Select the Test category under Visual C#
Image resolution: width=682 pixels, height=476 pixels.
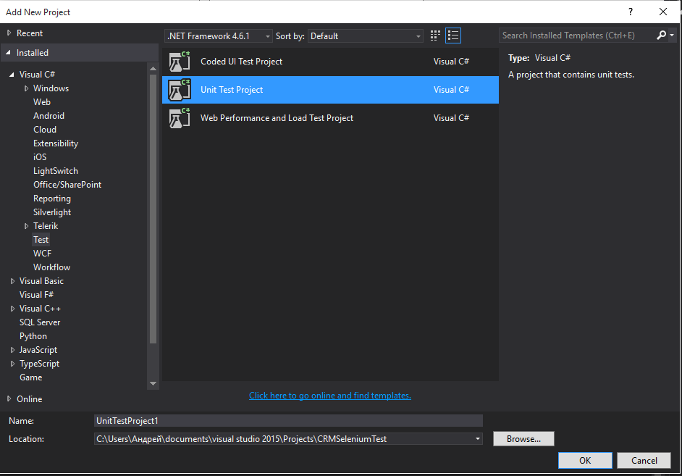(x=41, y=239)
